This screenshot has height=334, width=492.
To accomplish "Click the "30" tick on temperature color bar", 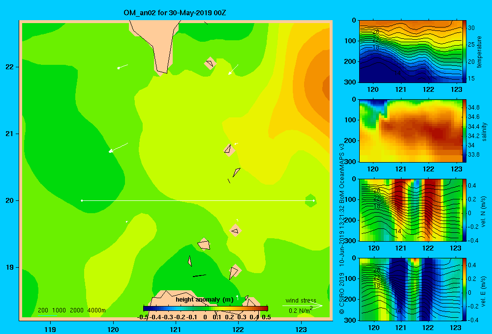I will [471, 28].
